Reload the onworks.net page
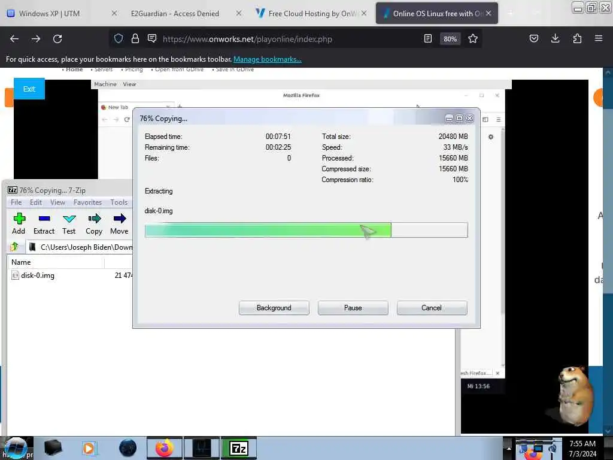The height and width of the screenshot is (460, 613). (x=57, y=39)
